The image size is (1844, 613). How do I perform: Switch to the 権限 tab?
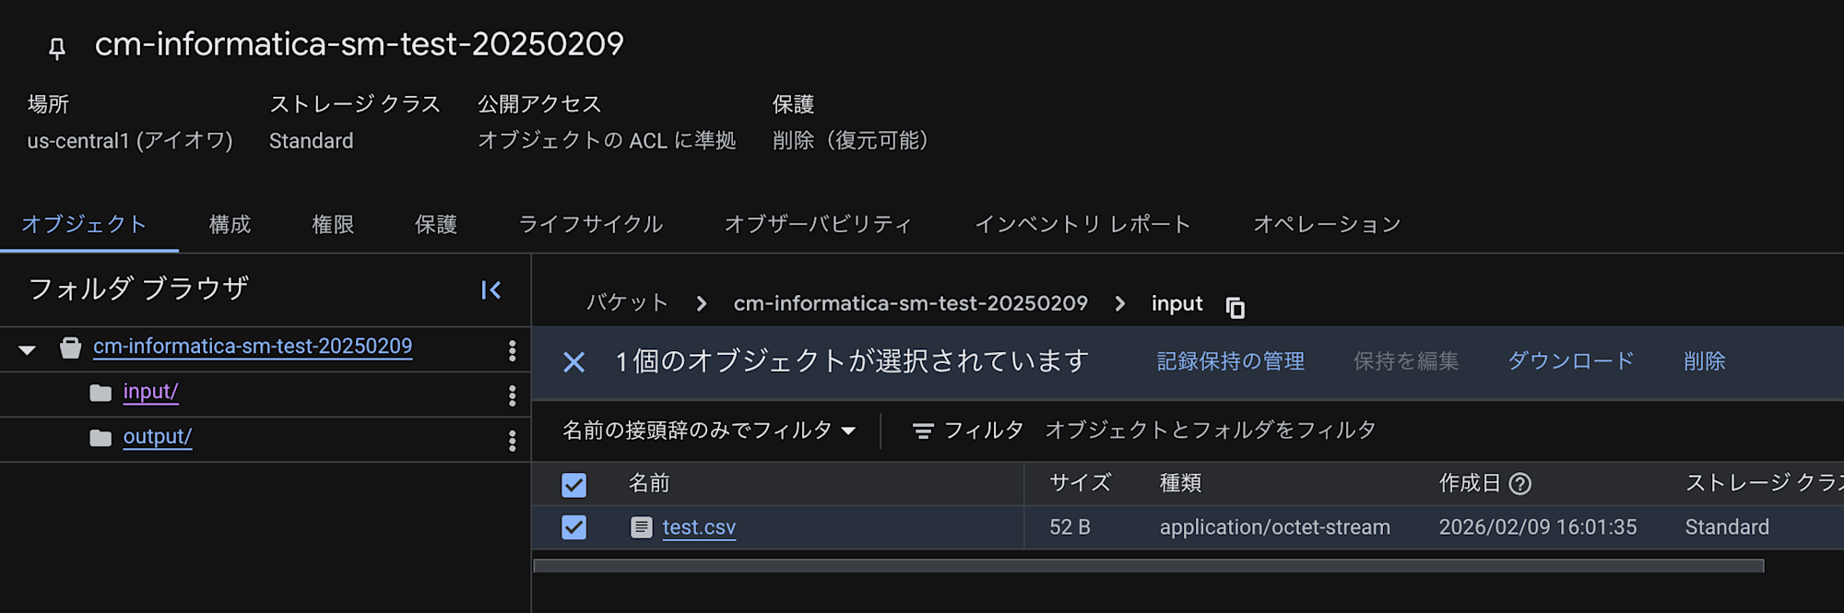coord(333,224)
